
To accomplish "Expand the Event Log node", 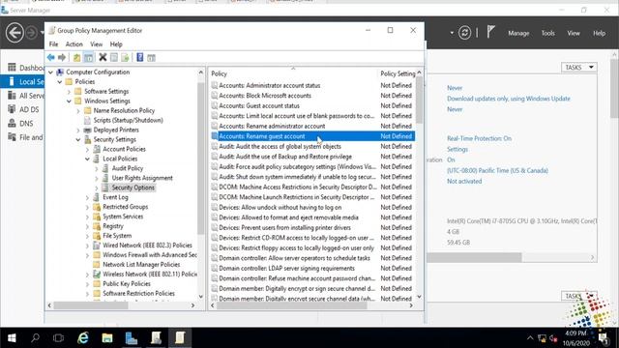I will click(x=87, y=197).
